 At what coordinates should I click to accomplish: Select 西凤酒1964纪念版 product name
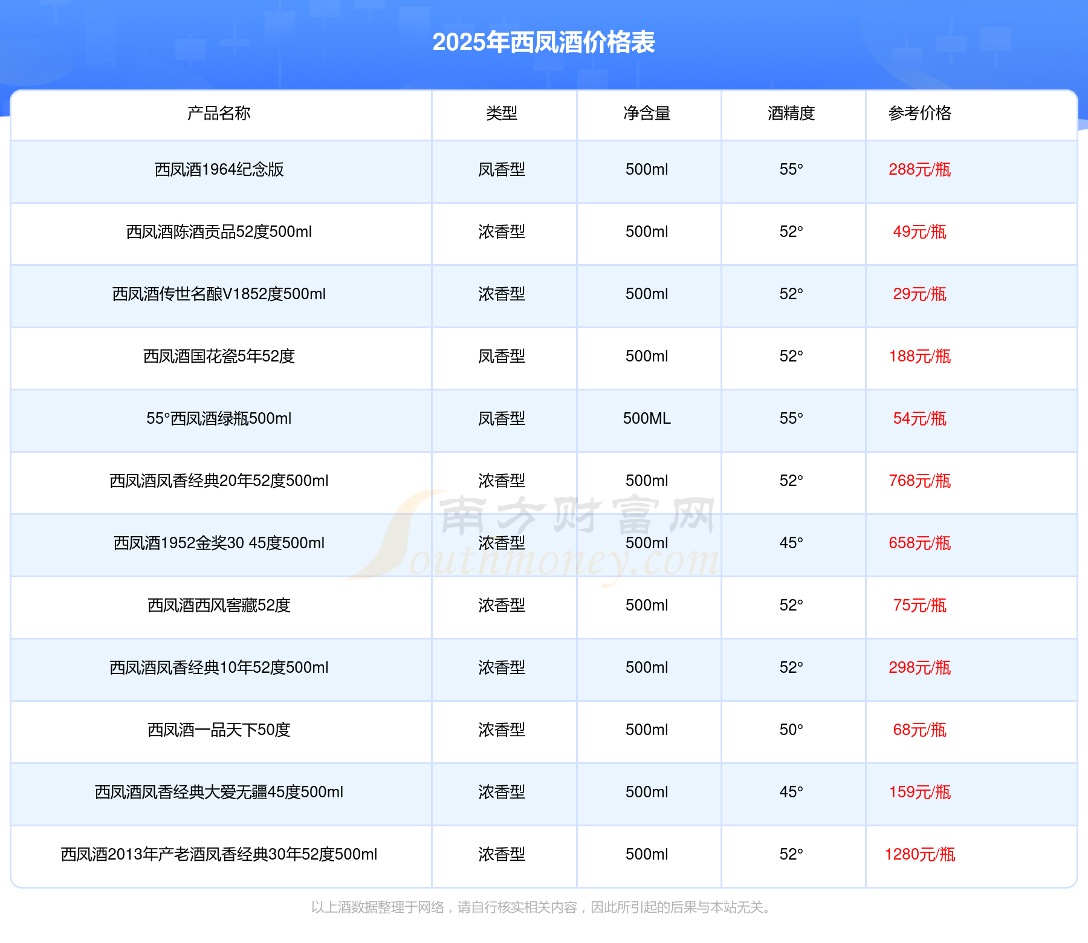[219, 169]
